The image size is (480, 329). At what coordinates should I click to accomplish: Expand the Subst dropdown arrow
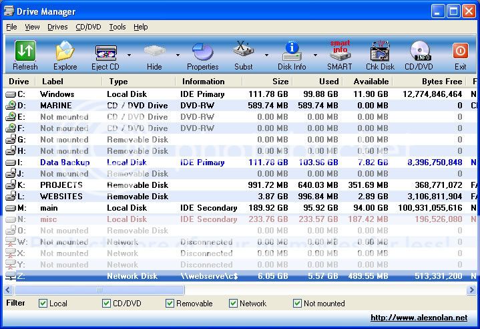click(266, 55)
